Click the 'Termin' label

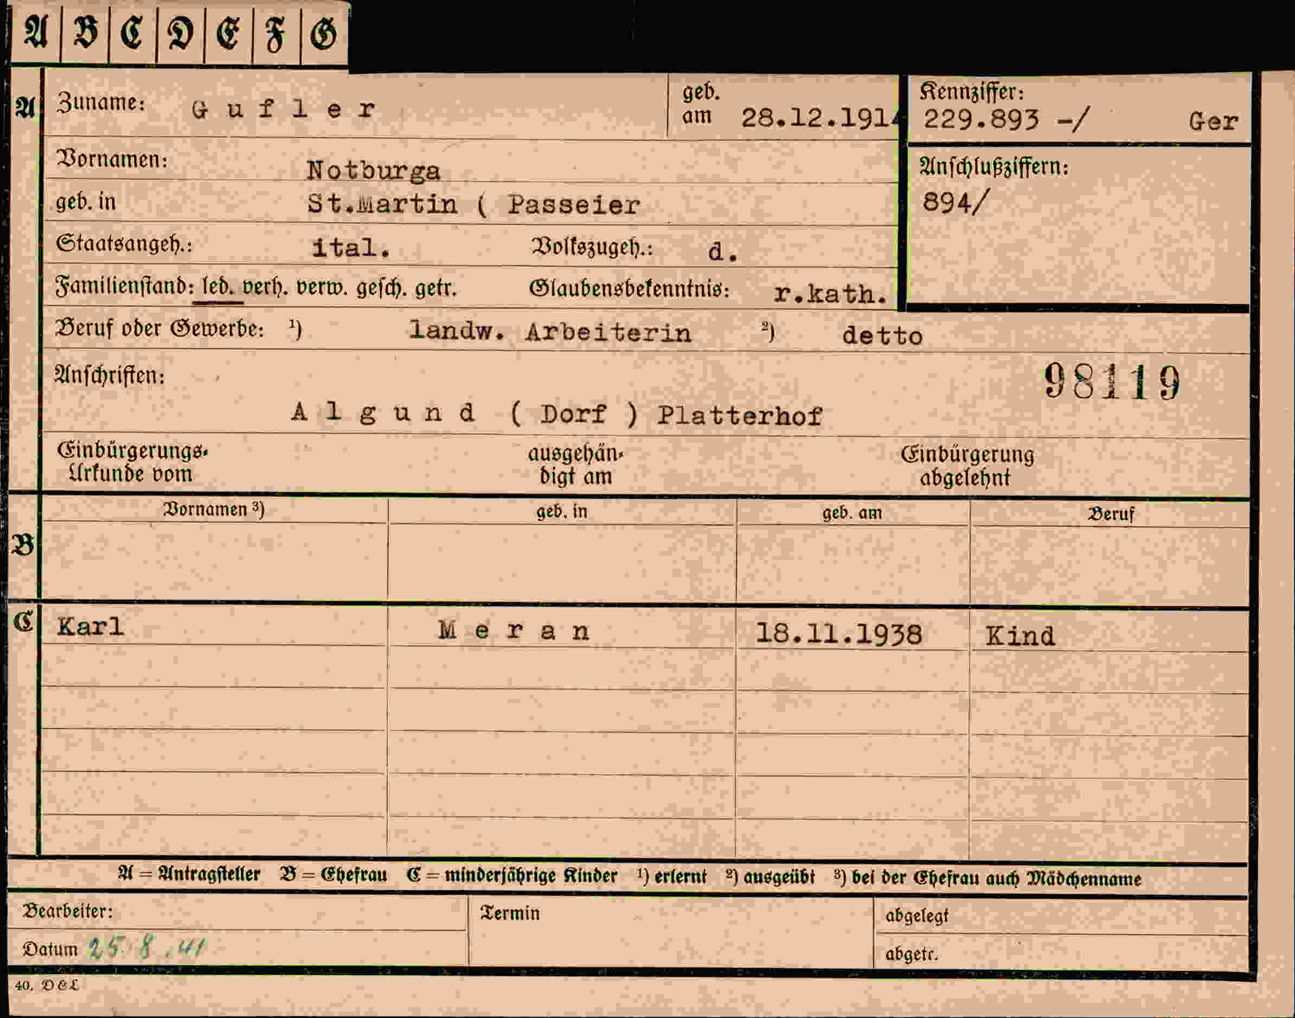510,913
